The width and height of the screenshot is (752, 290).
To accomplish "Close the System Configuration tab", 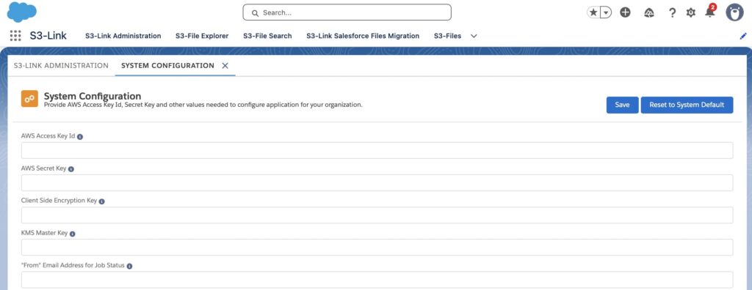I will pos(225,66).
